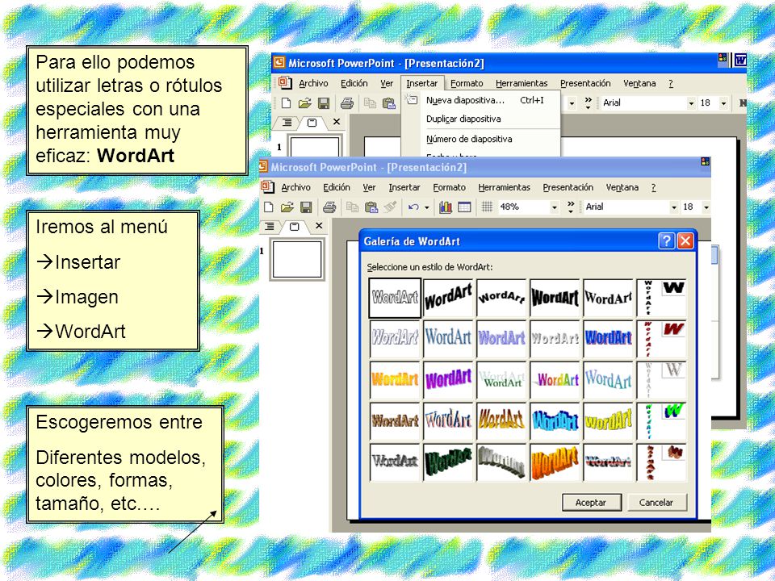This screenshot has width=775, height=581.
Task: Open font size 18 dropdown in back window
Action: click(x=723, y=102)
